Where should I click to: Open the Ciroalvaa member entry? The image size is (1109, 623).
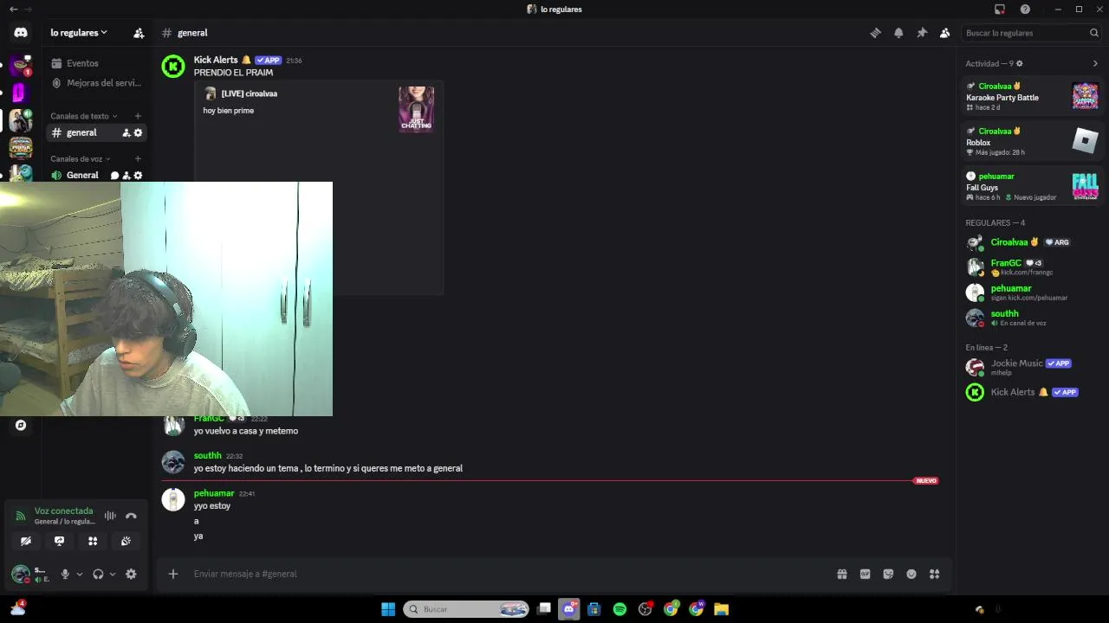point(1032,242)
